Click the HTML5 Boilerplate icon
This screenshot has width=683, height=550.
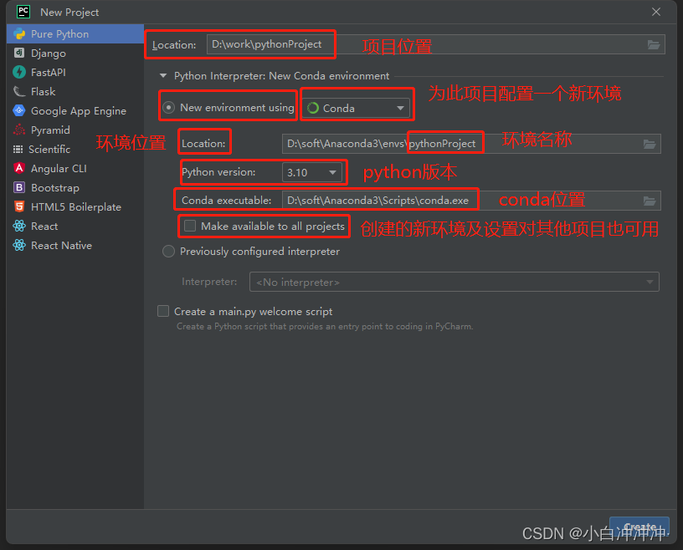point(19,206)
